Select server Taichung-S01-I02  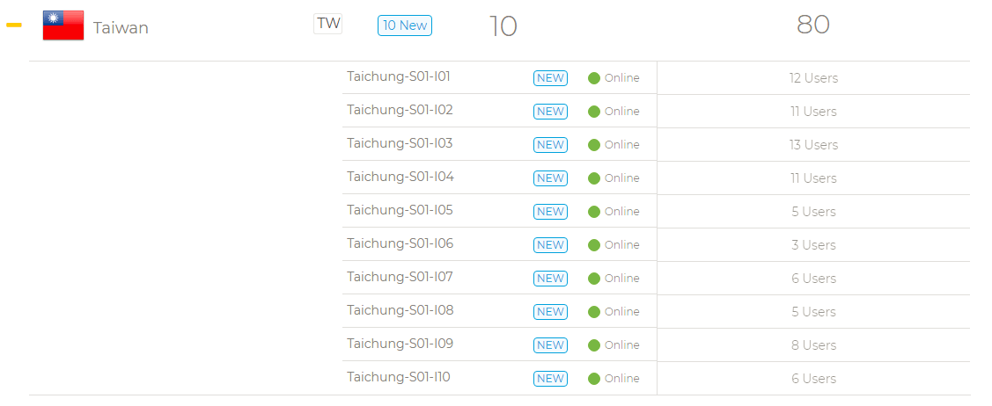(x=400, y=110)
